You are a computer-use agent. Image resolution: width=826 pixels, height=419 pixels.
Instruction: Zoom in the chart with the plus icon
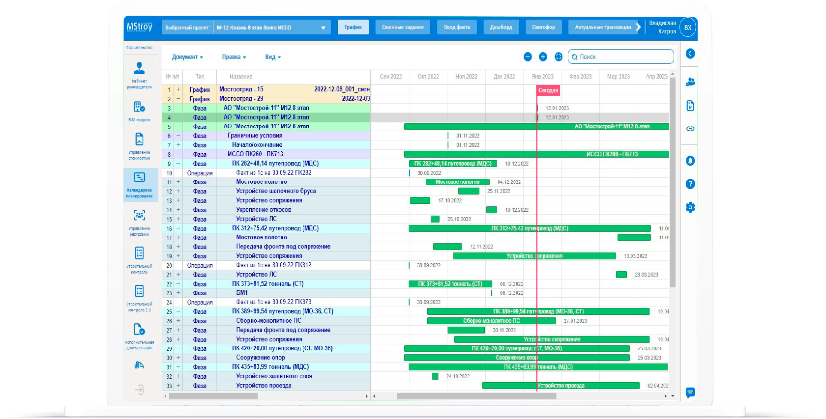[x=543, y=57]
